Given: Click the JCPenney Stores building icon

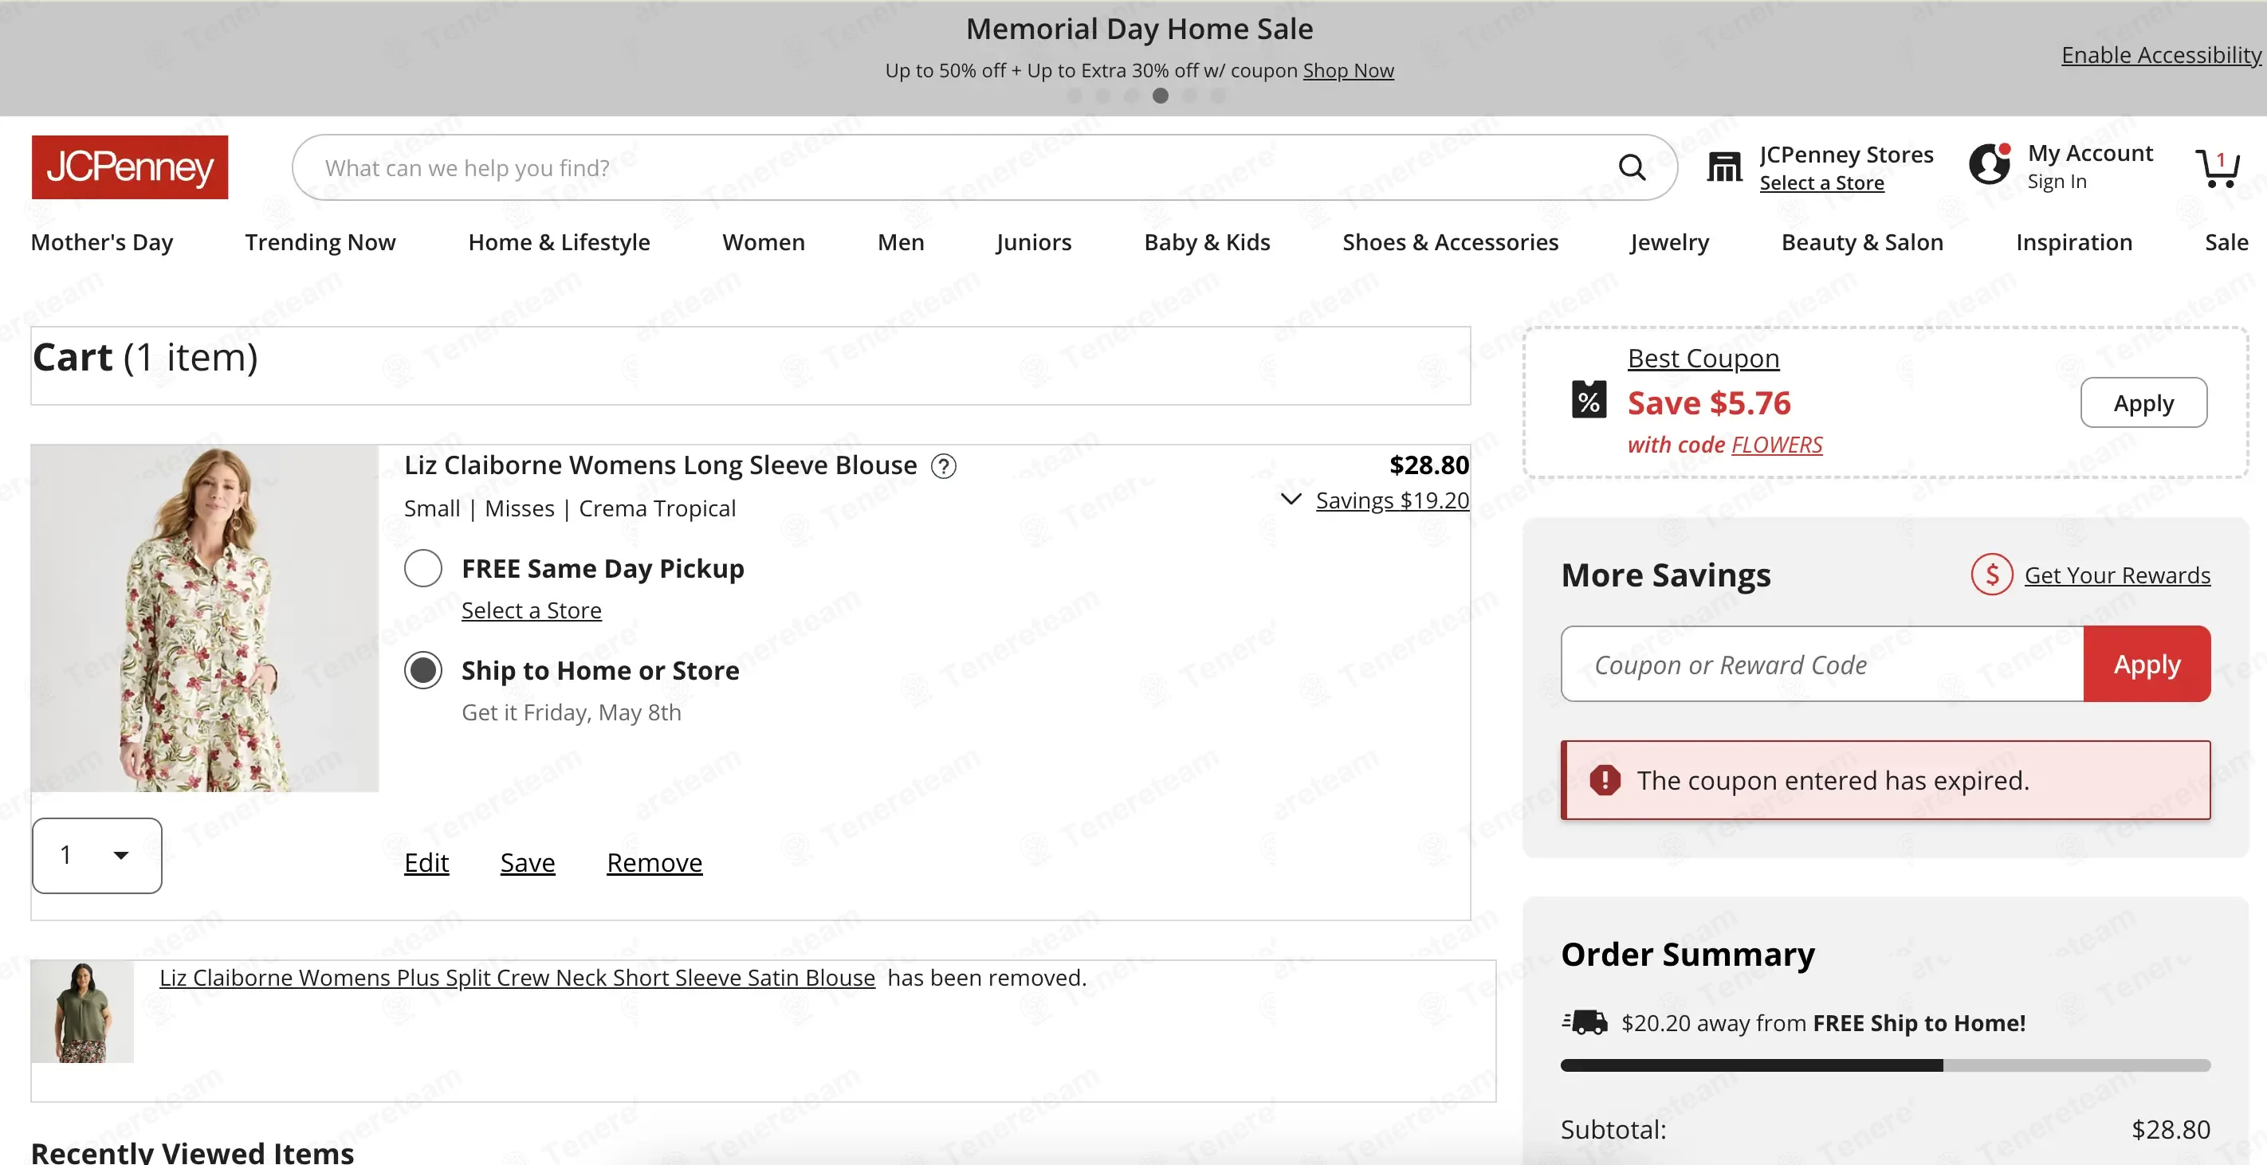Looking at the screenshot, I should click(x=1724, y=167).
